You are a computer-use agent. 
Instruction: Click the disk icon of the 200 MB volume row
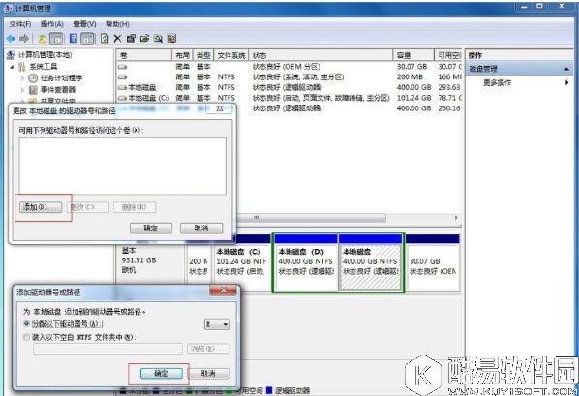[x=123, y=77]
